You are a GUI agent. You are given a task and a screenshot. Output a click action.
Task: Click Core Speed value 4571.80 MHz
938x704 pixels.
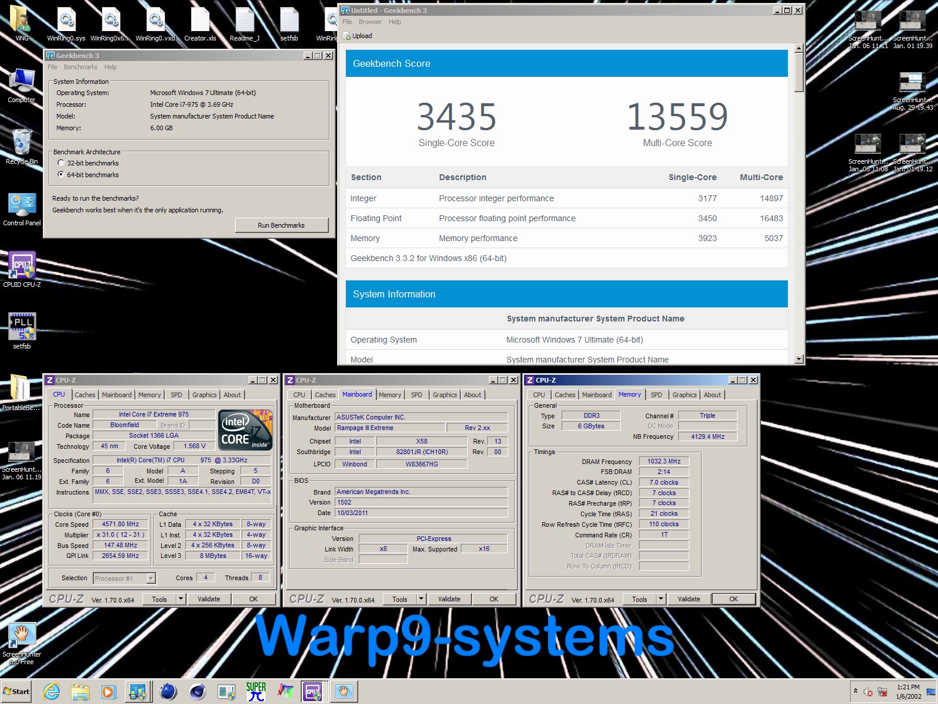pyautogui.click(x=121, y=524)
